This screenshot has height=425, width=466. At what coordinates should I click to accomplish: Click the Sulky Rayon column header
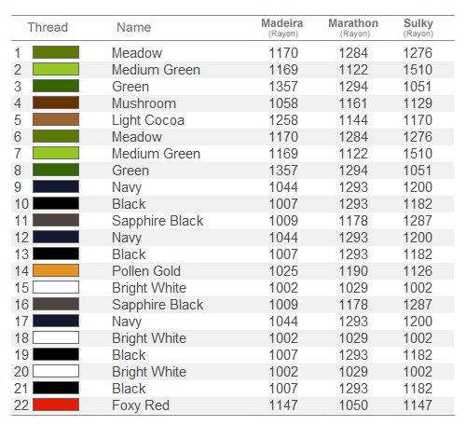[418, 28]
